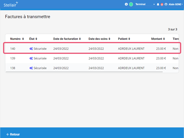Expand the Alain GENE user menu
Screen dimensions: 184x138
coord(176,5)
